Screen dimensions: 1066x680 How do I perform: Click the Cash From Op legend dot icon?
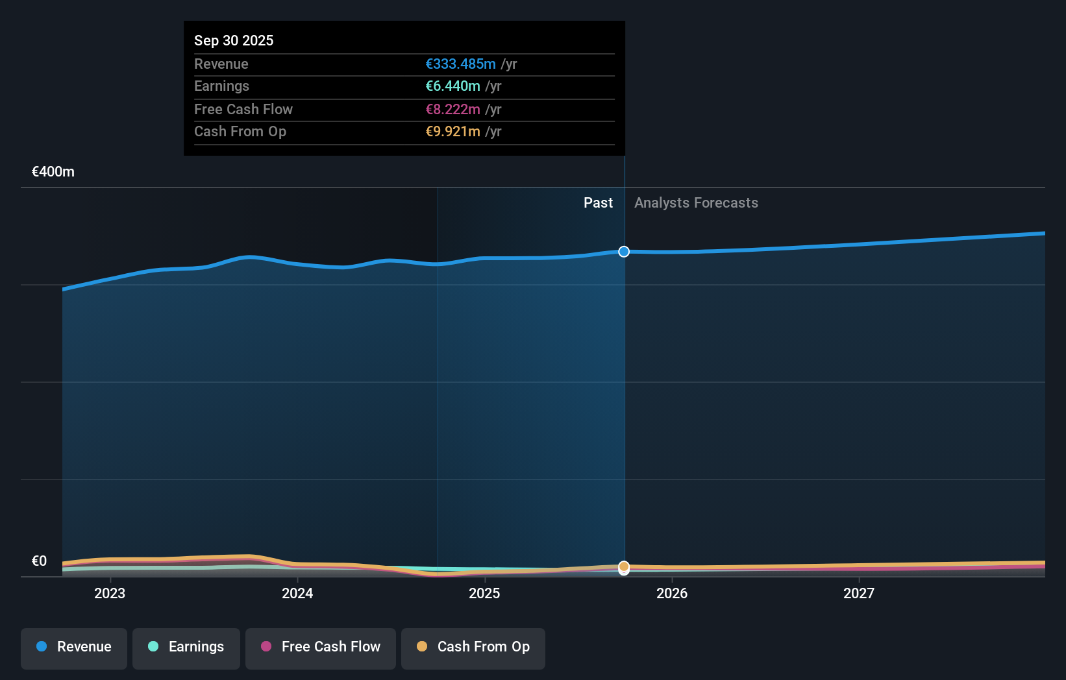tap(423, 647)
